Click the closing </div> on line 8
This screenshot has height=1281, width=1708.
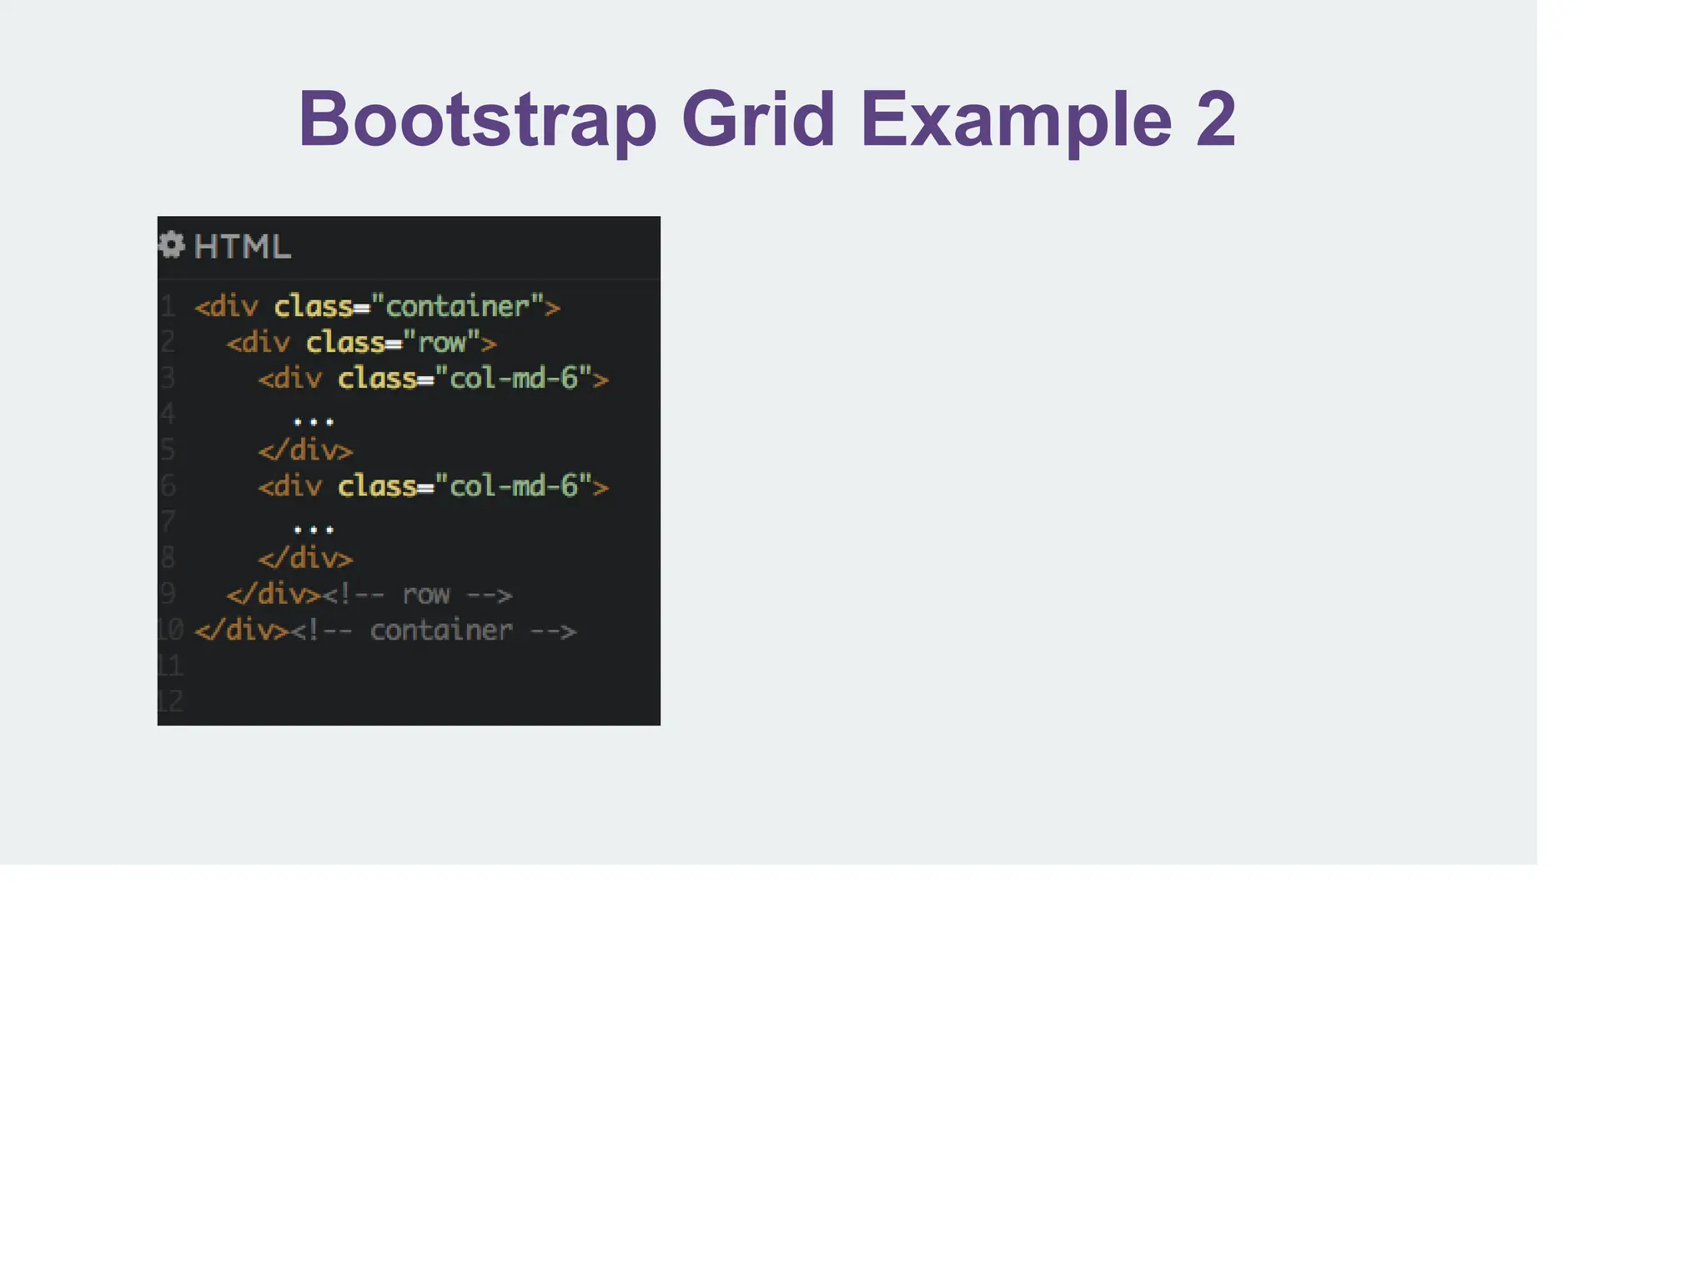point(306,558)
